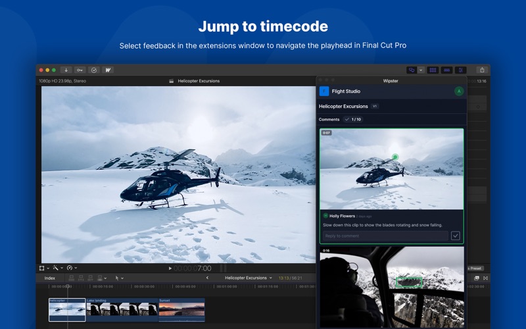Toggle the inspector sliders icon
Screen dimensions: 526x329
point(461,70)
